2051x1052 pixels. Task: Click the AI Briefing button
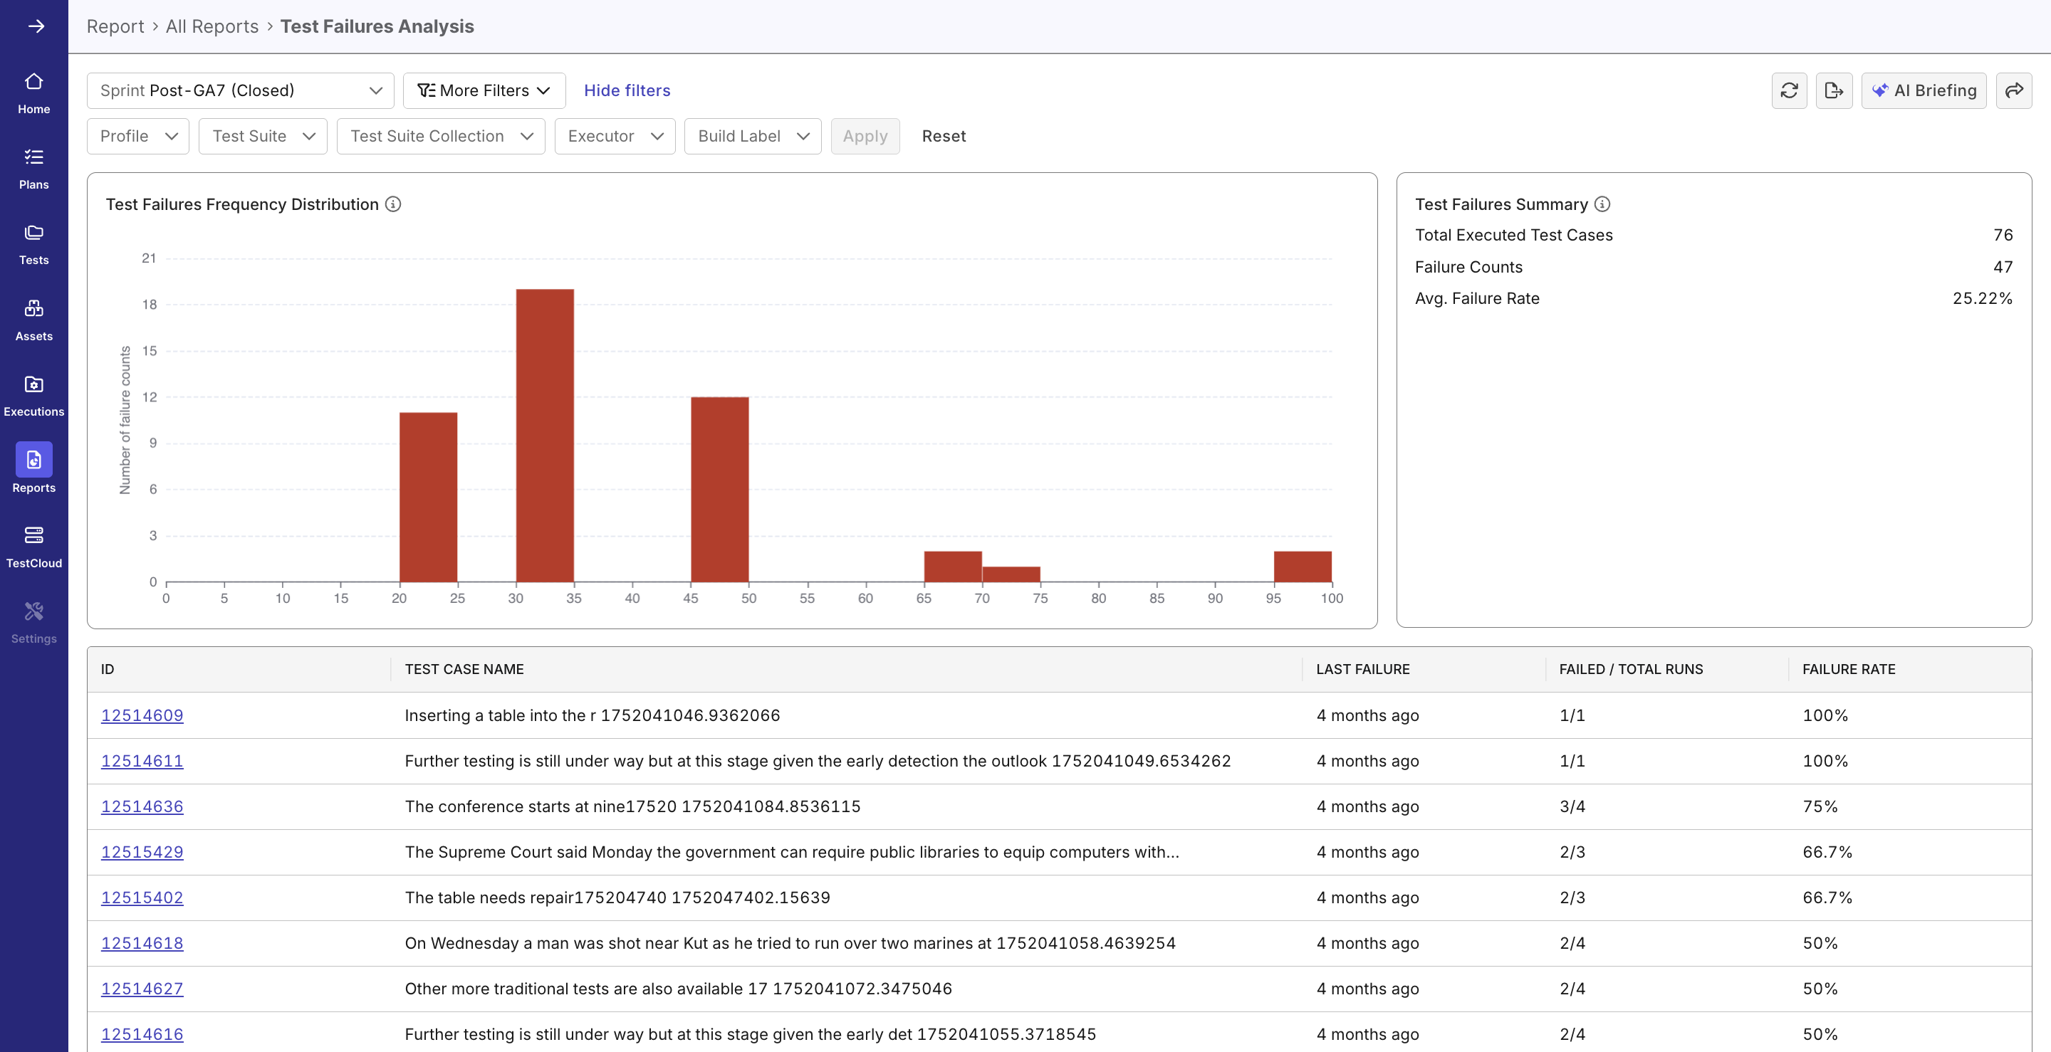[x=1924, y=90]
